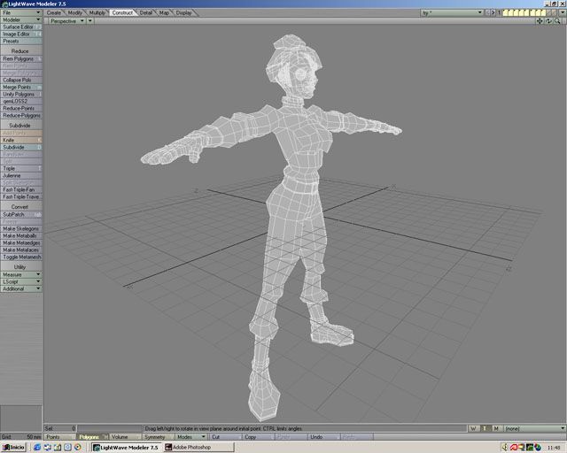The height and width of the screenshot is (453, 567).
Task: Click the Undo button
Action: [x=323, y=437]
